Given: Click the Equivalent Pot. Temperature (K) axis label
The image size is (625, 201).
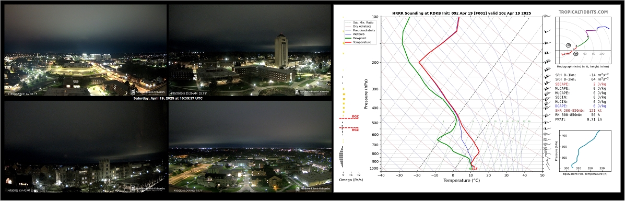Looking at the screenshot, I should (585, 173).
